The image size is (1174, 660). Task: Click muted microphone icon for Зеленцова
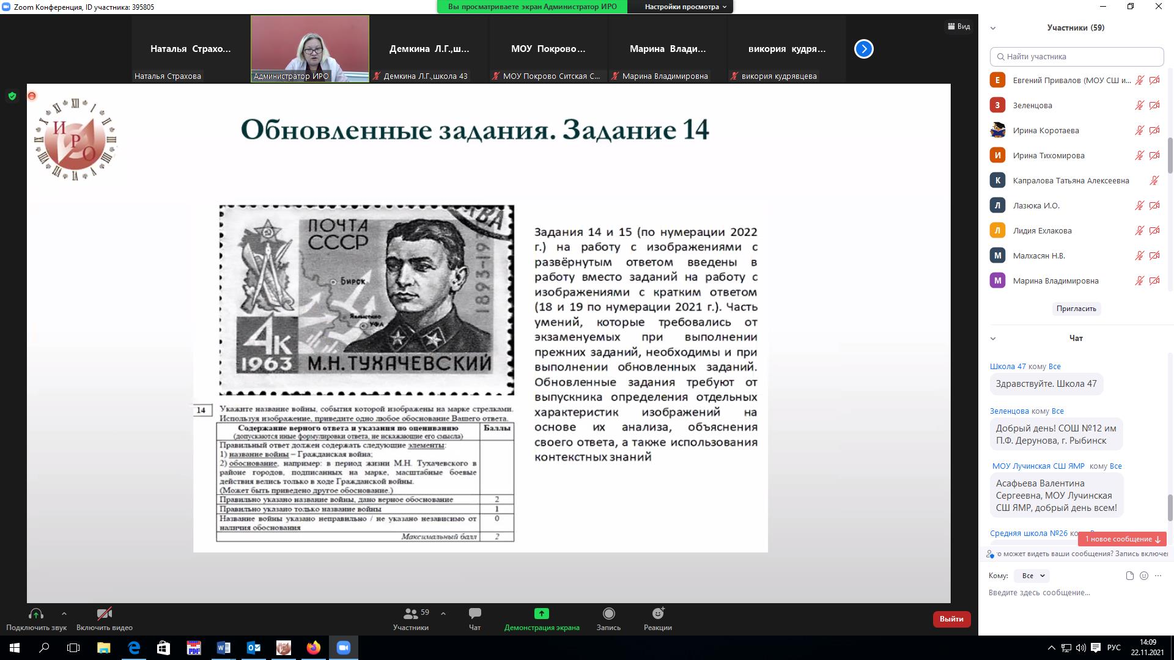(1139, 105)
